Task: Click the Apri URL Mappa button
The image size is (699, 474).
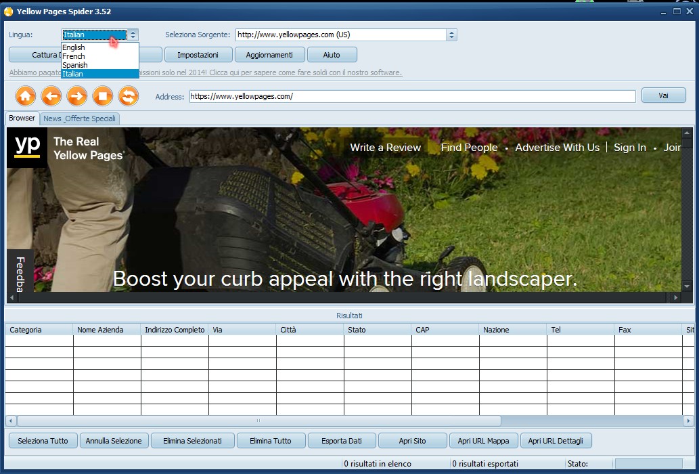Action: point(483,441)
